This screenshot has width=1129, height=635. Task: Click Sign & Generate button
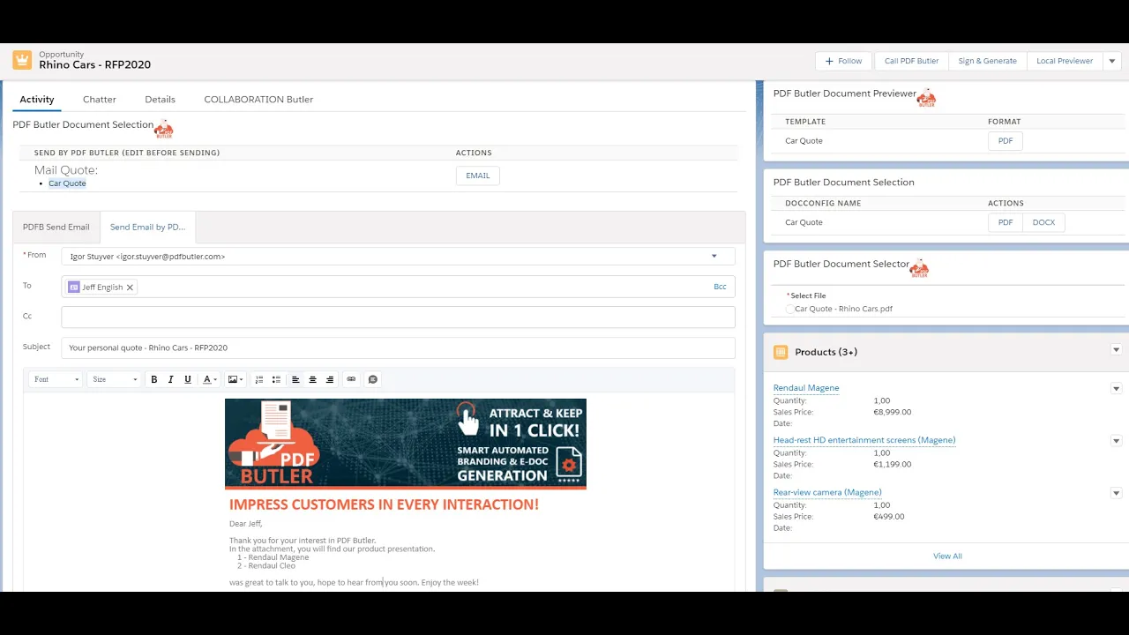tap(987, 61)
